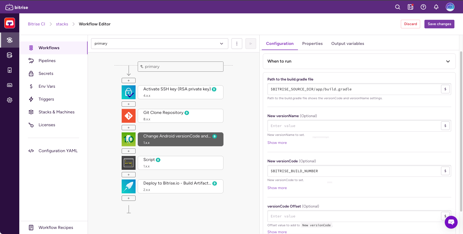463x234 pixels.
Task: Add step after Change Android versionCode
Action: [129, 151]
